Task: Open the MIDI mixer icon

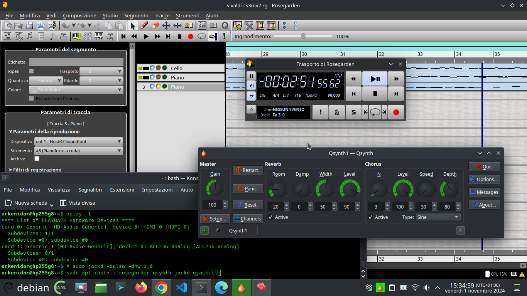Action: (x=99, y=36)
